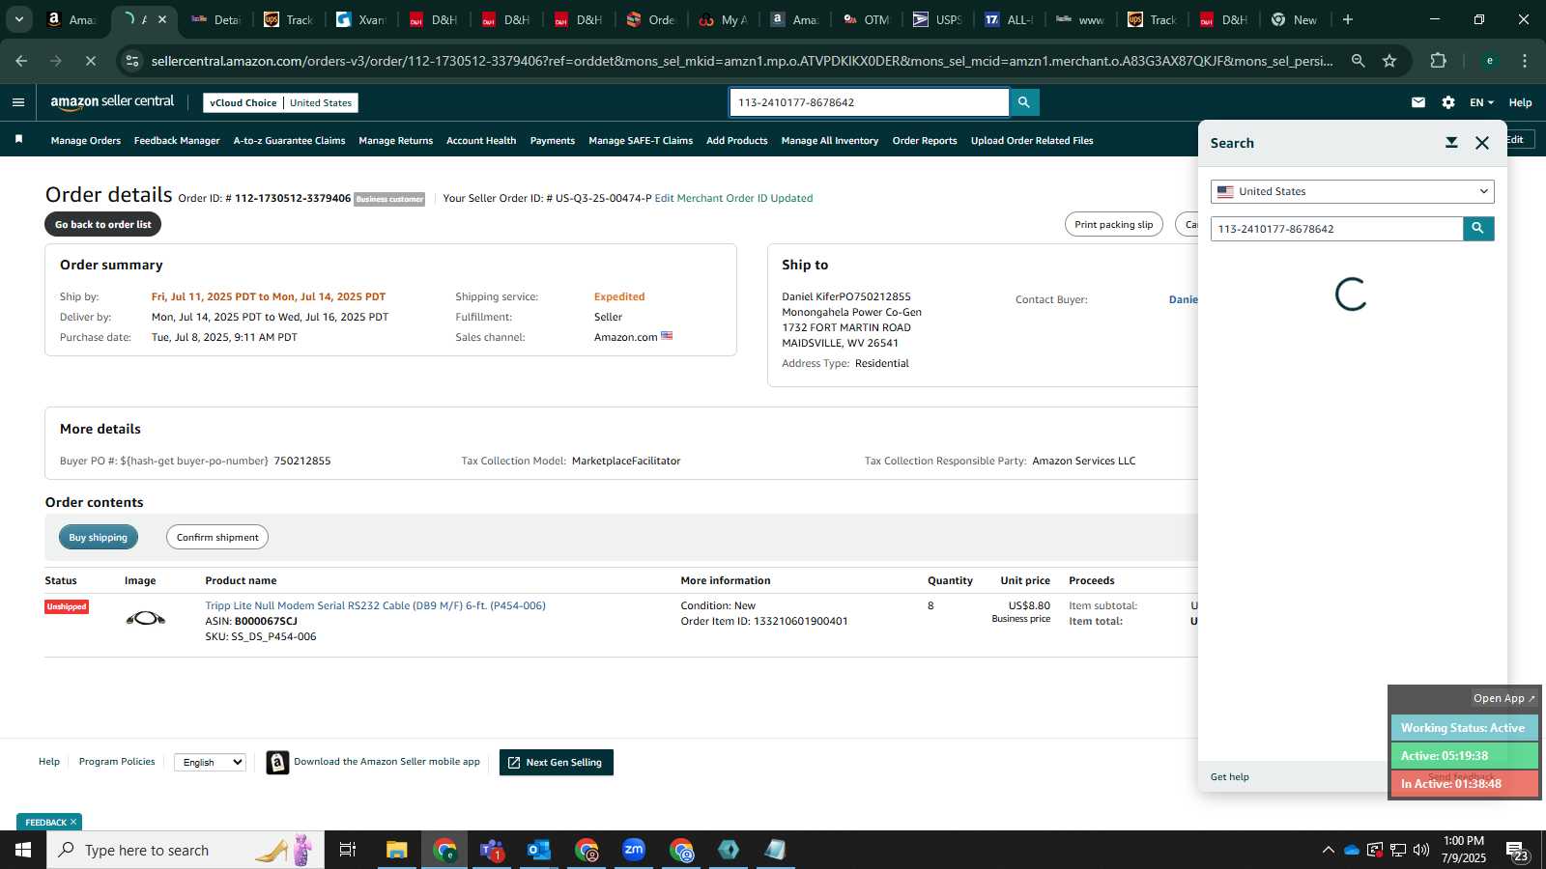Open the messages mail icon
Screen dimensions: 1546x869
pos(1418,102)
